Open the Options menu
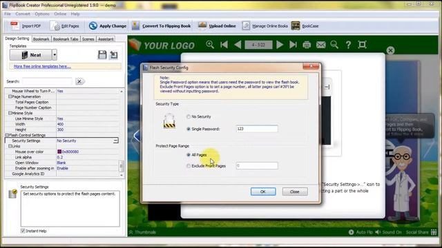This screenshot has width=442, height=248. pos(42,14)
